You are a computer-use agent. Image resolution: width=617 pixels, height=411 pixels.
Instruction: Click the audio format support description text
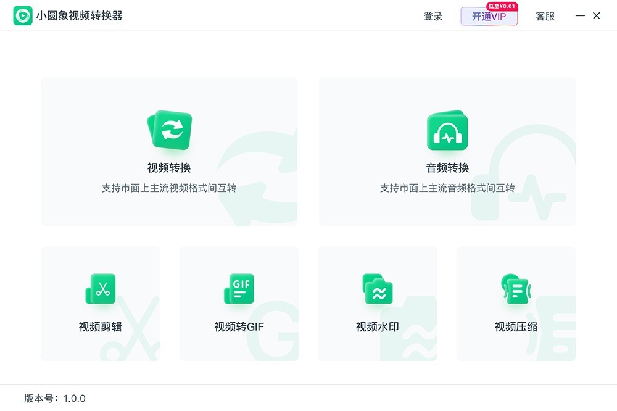(x=447, y=188)
